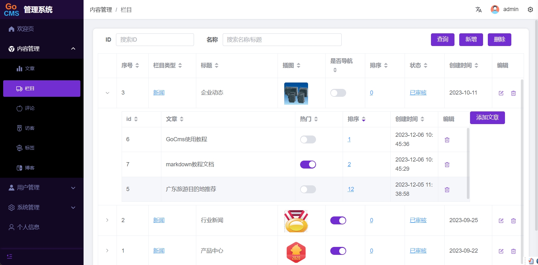This screenshot has height=265, width=538.
Task: Click the admin user avatar
Action: (494, 10)
